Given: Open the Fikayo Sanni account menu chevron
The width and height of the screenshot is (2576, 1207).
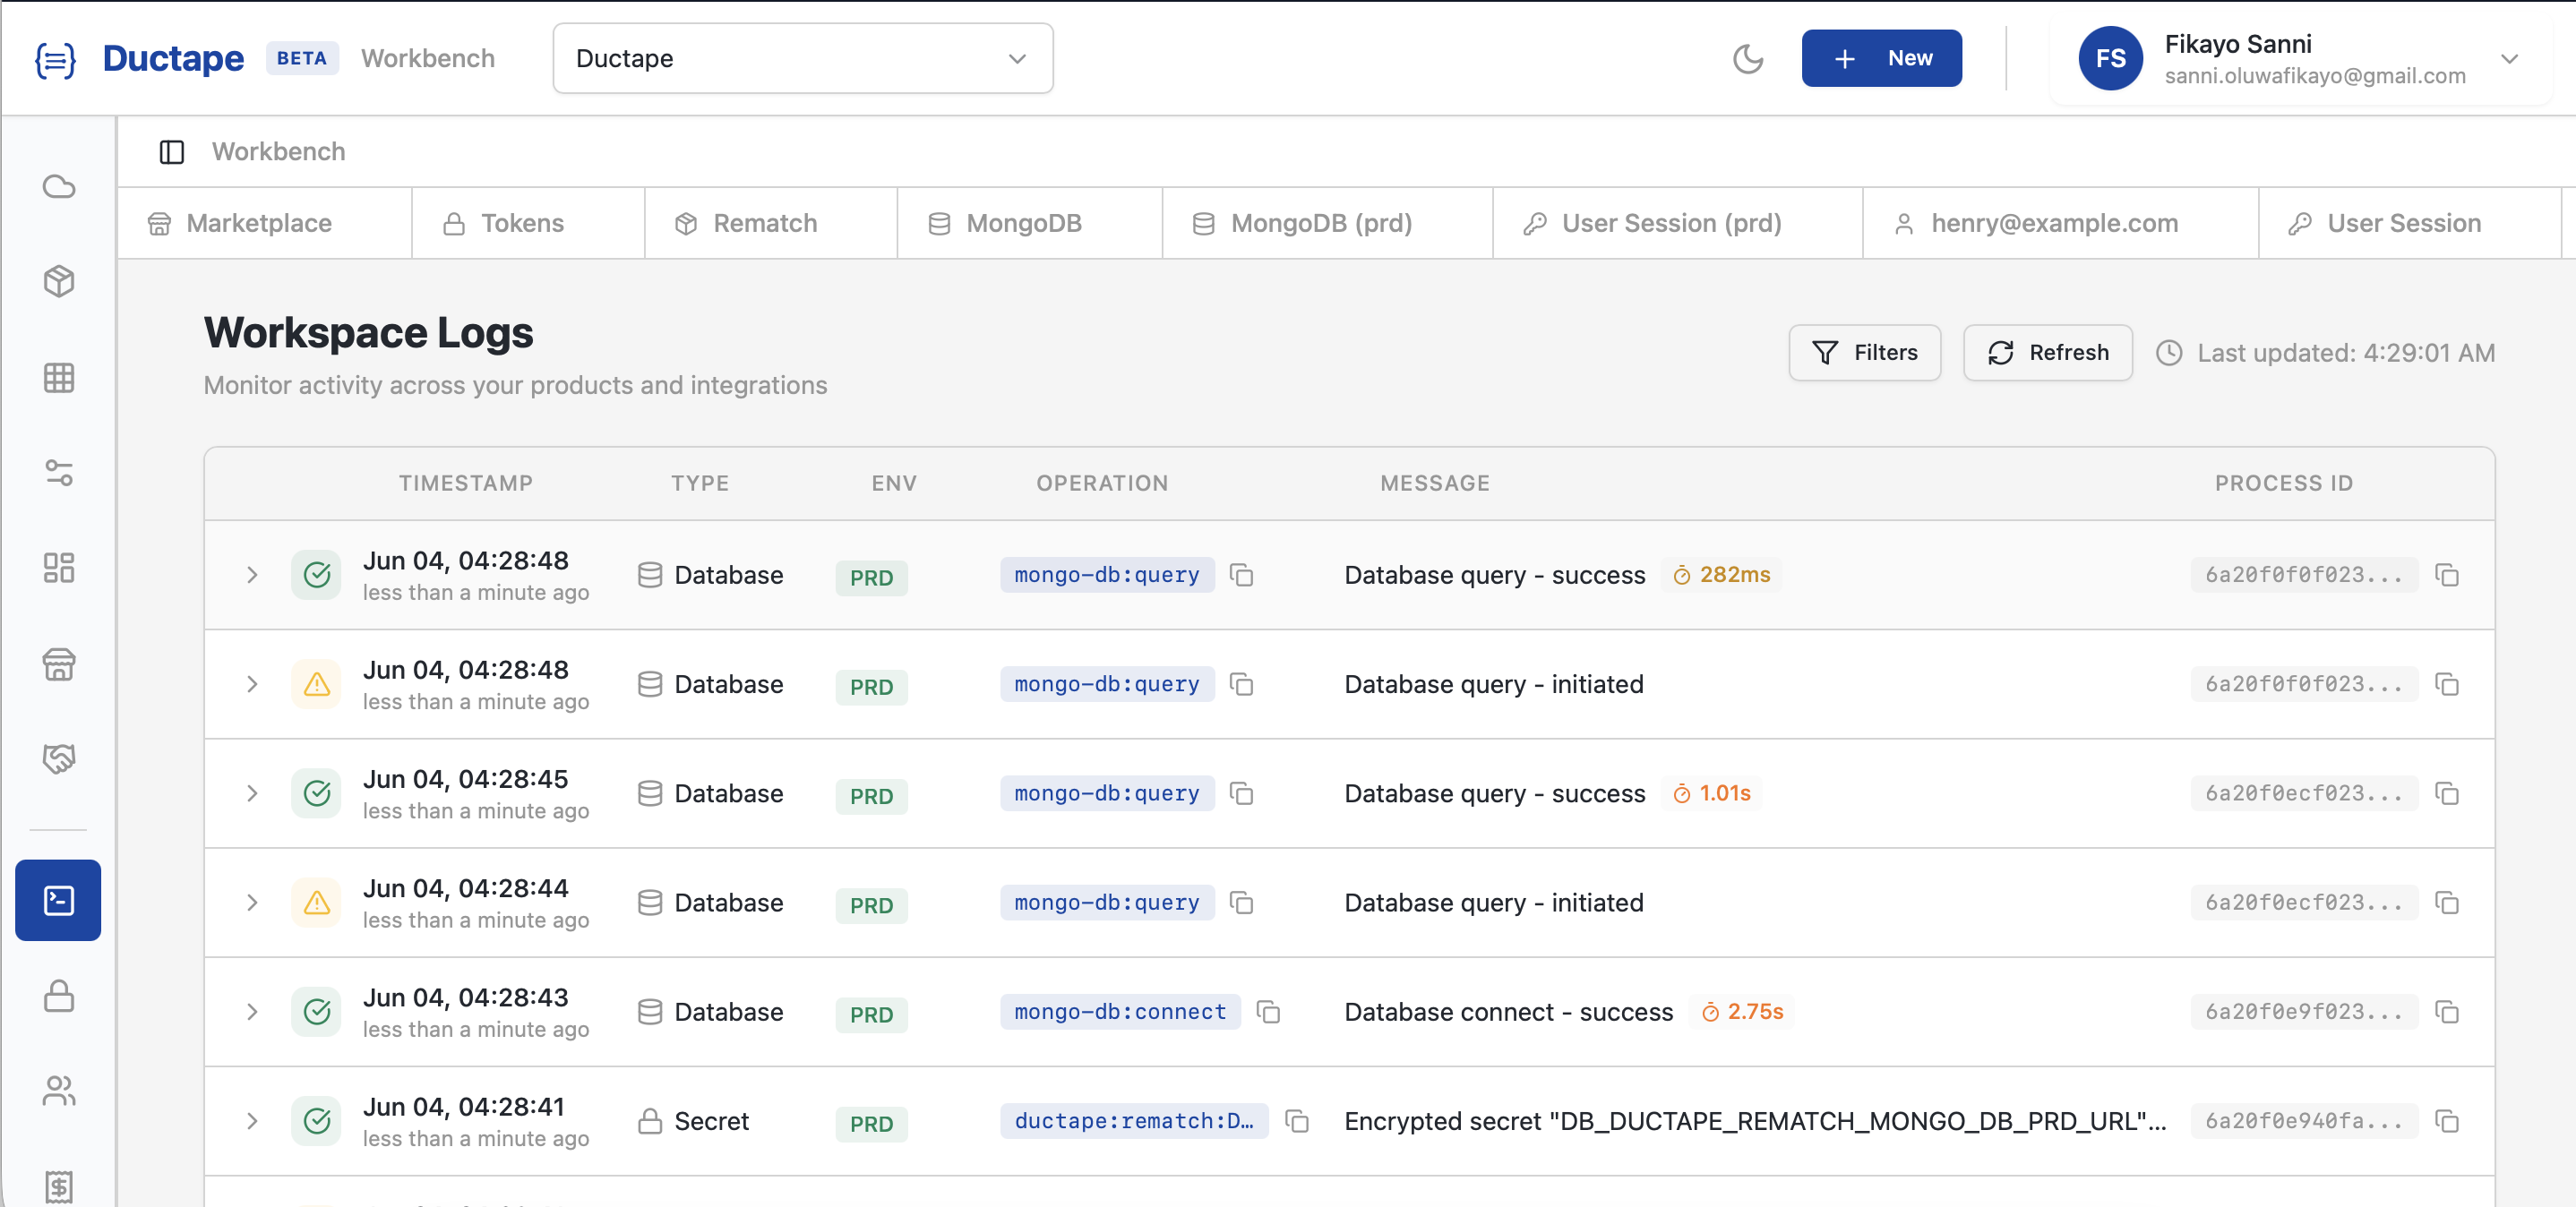Looking at the screenshot, I should 2509,59.
